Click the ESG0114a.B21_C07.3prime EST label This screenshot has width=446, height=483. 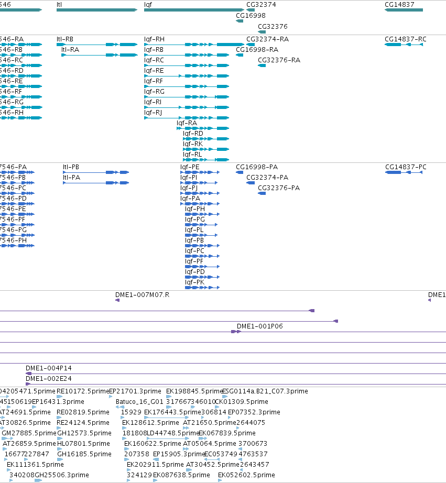[x=265, y=391]
